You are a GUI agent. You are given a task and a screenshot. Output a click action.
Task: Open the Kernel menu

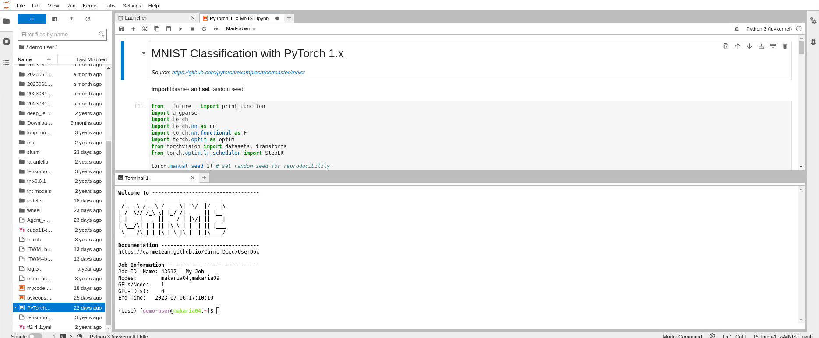tap(90, 6)
